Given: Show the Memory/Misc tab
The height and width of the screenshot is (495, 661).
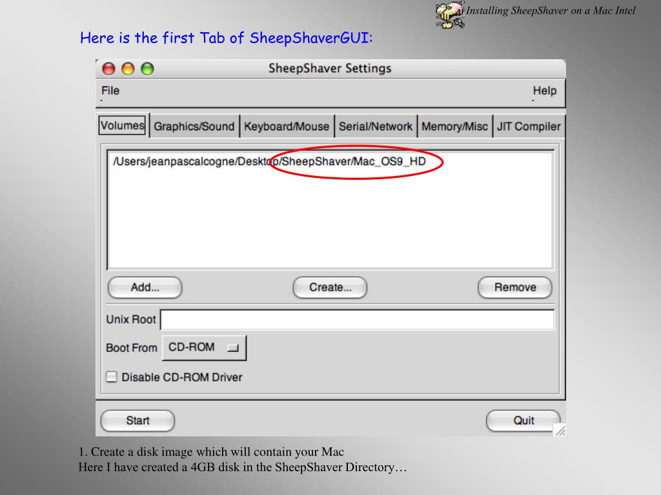Looking at the screenshot, I should (x=454, y=126).
